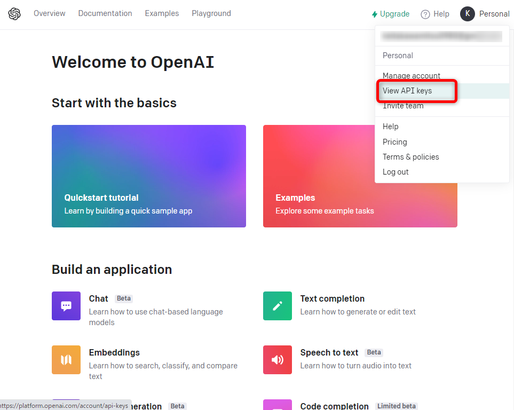Click the Chat heading link
Image resolution: width=514 pixels, height=410 pixels.
(98, 298)
